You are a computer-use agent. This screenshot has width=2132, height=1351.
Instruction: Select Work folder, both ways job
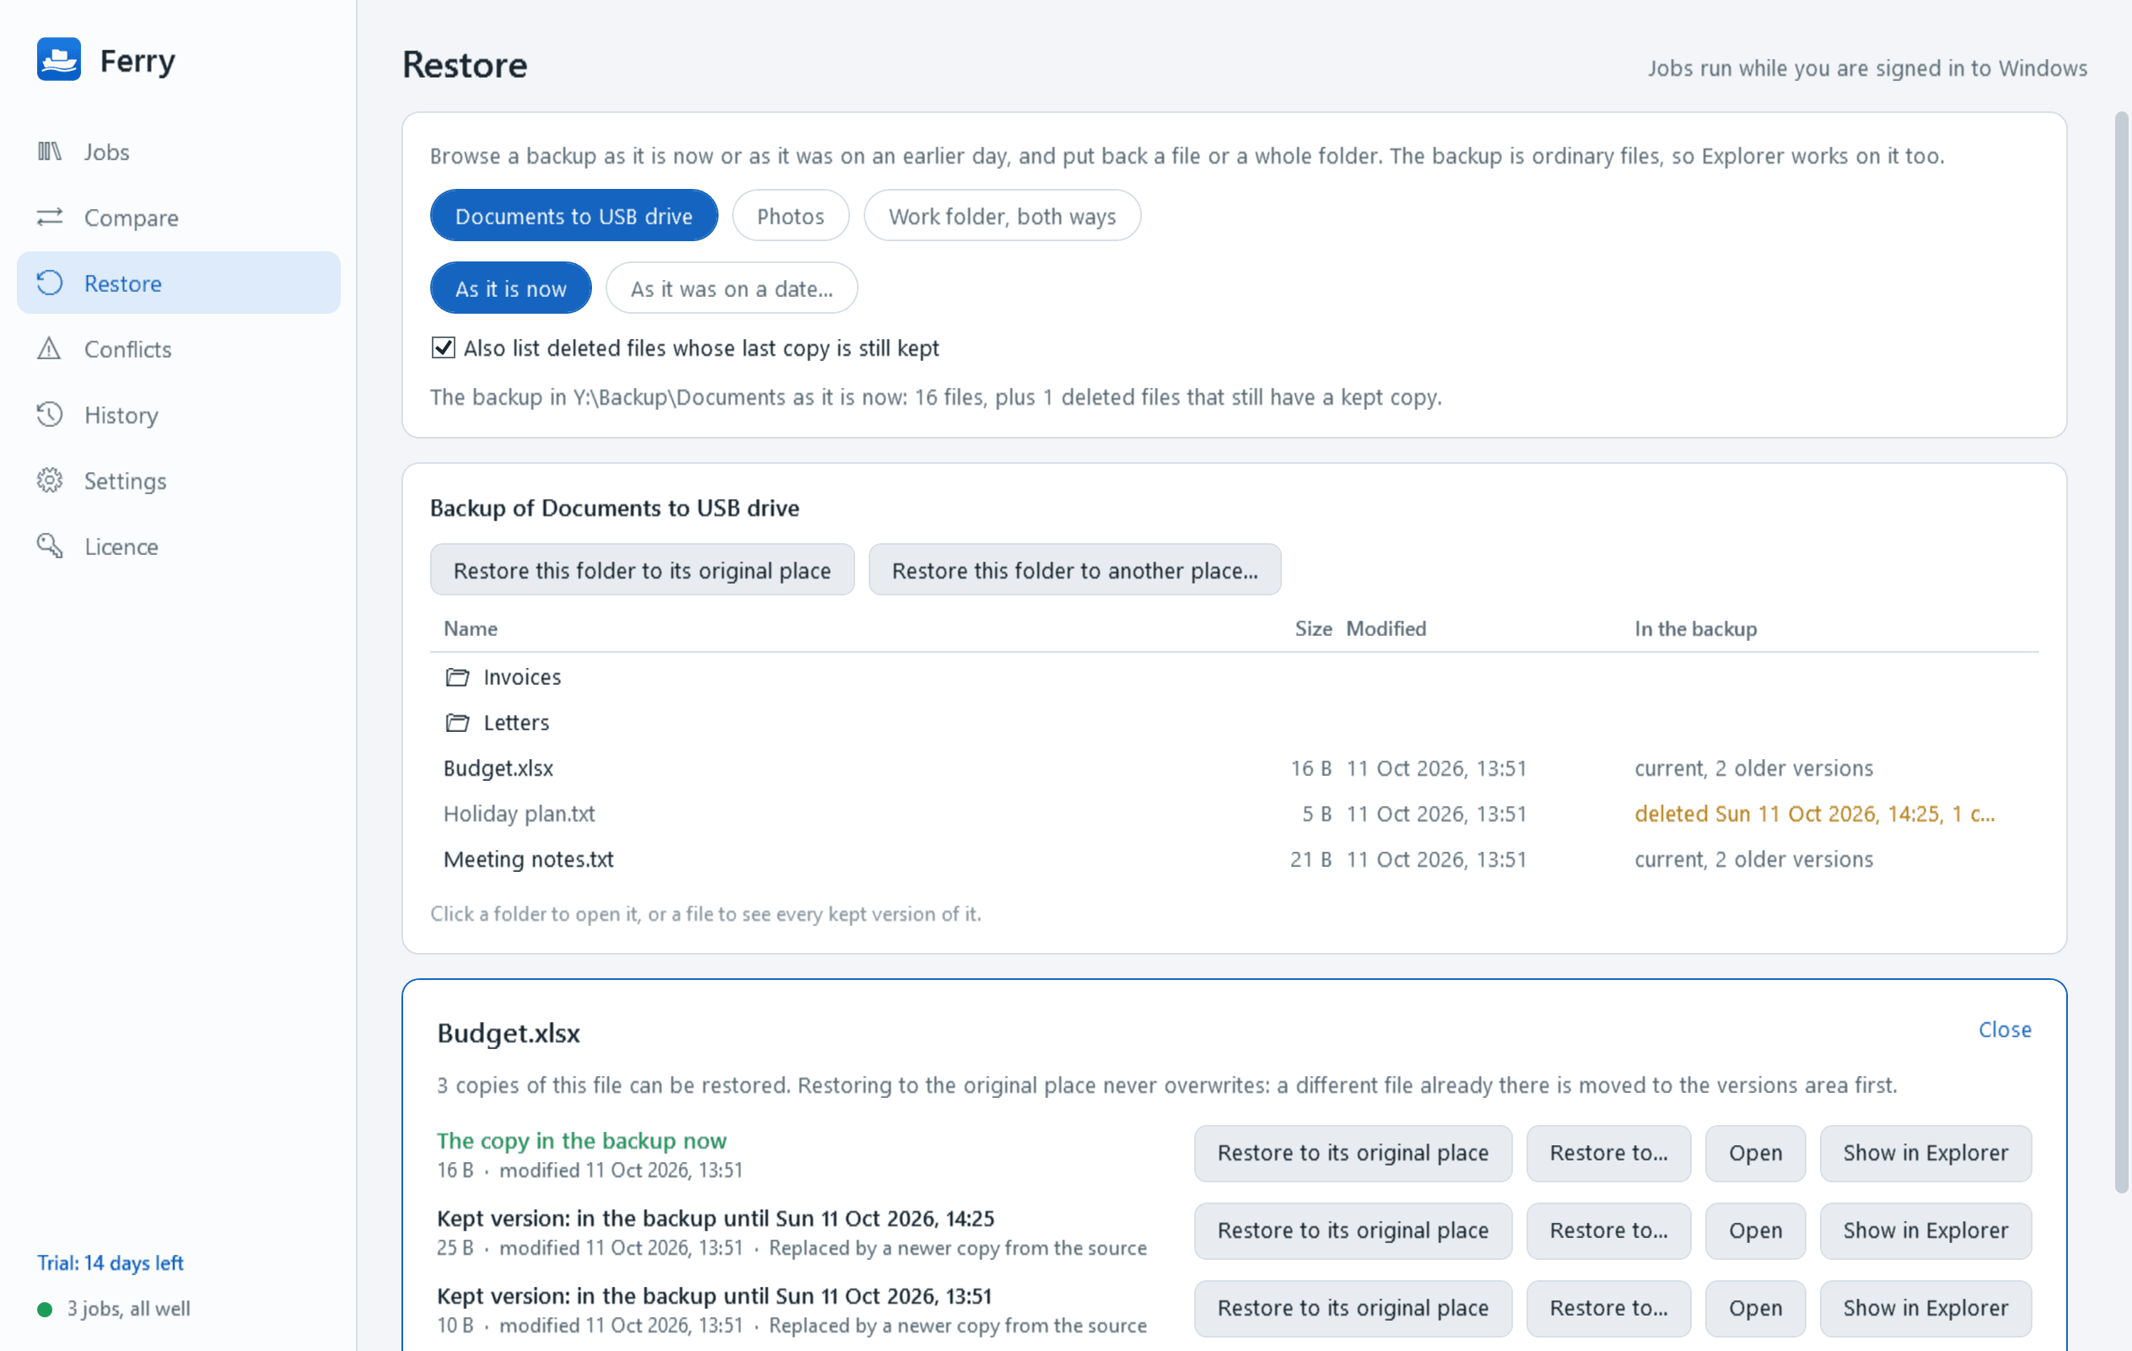click(x=1001, y=215)
